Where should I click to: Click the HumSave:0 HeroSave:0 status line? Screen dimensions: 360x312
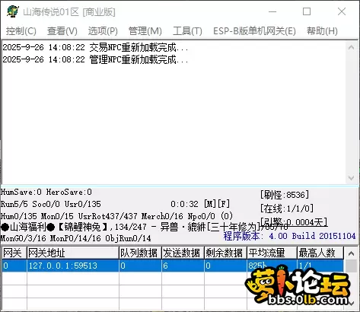[46, 192]
